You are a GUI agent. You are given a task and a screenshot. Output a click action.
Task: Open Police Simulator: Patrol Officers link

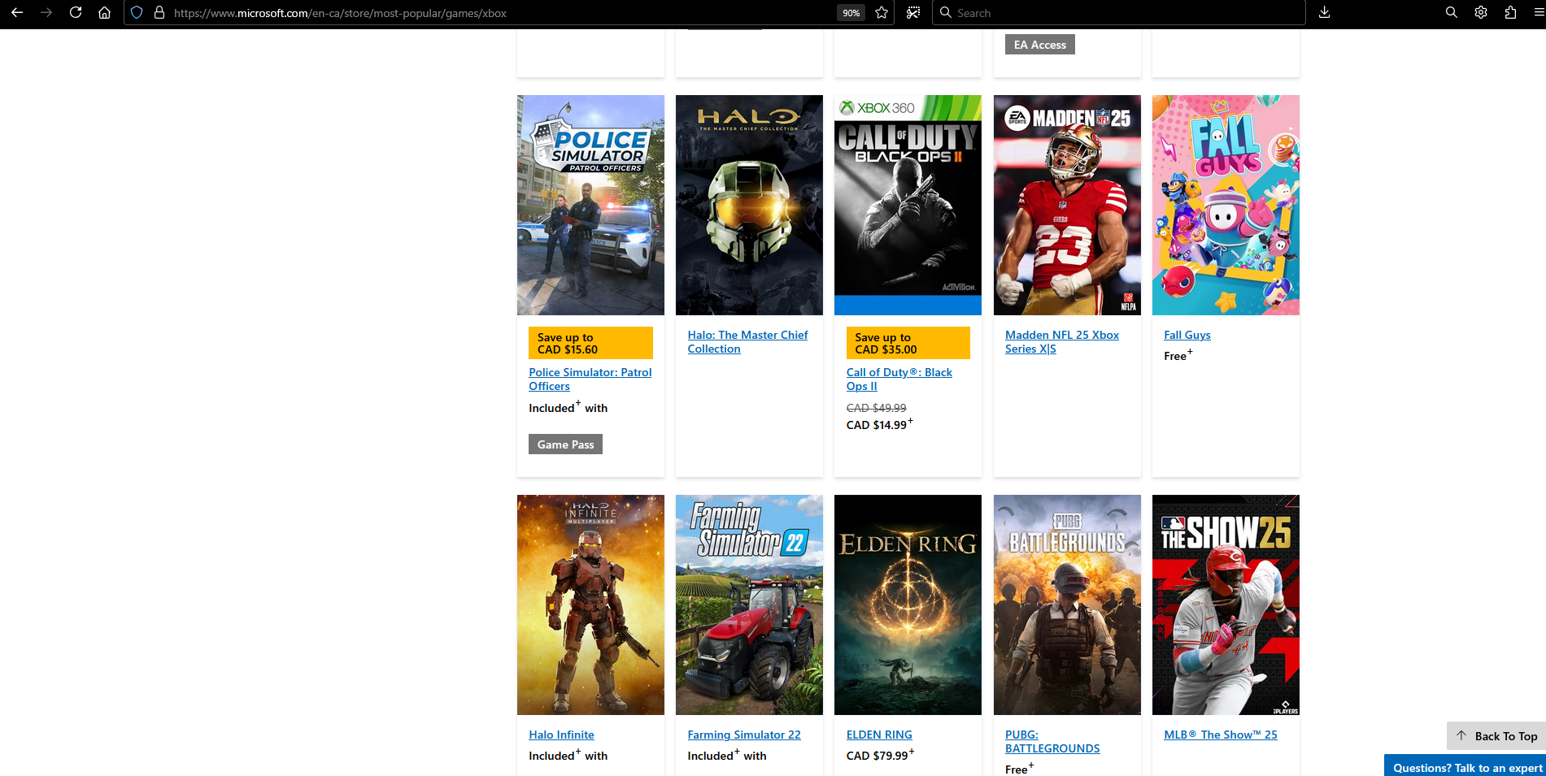(590, 379)
